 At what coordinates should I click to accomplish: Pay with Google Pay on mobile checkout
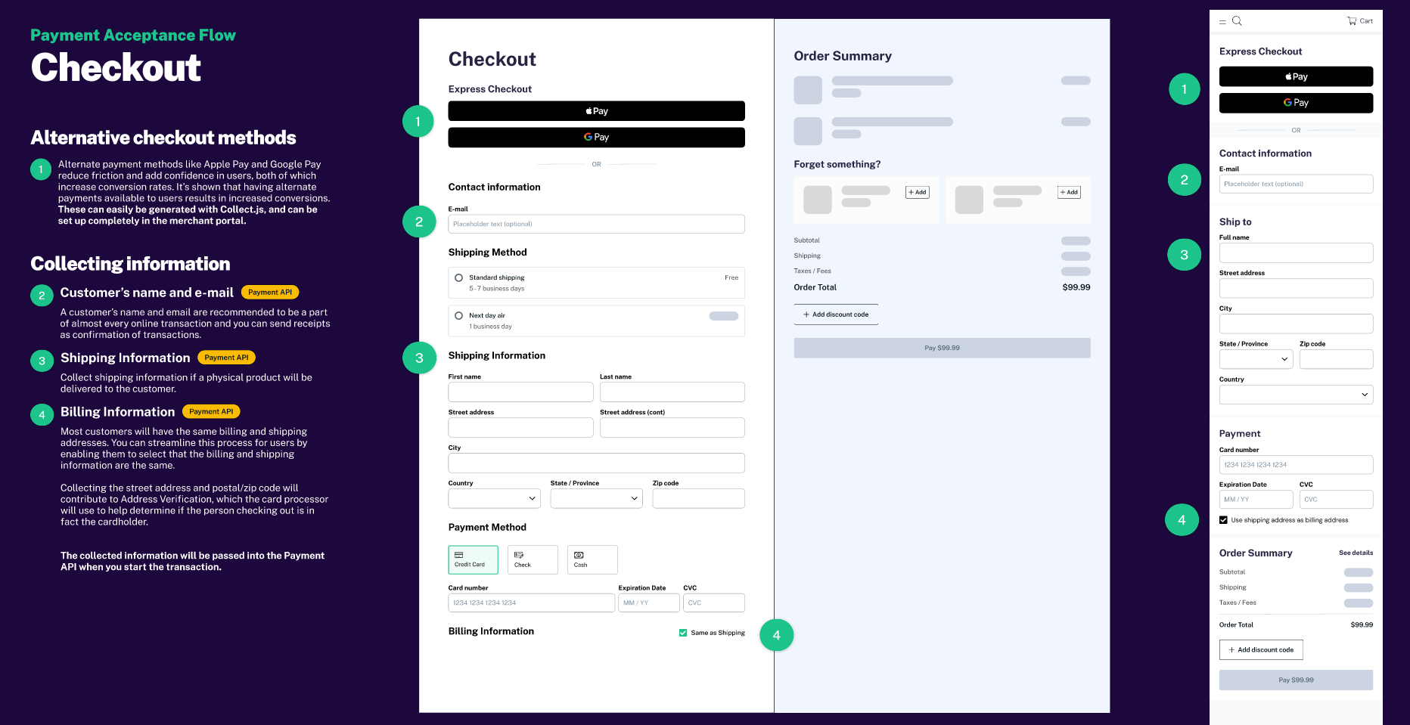[x=1296, y=103]
